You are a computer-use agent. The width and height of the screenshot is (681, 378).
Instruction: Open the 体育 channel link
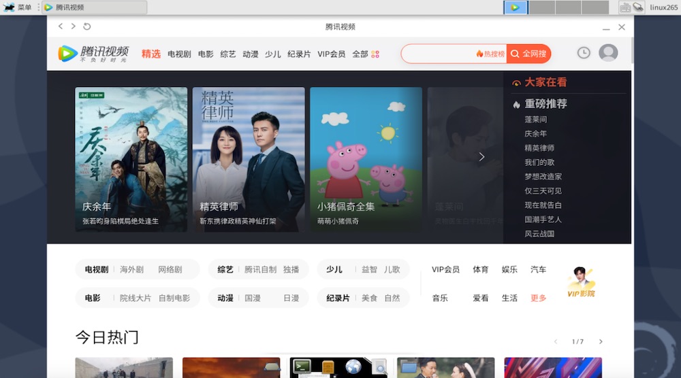(x=480, y=270)
